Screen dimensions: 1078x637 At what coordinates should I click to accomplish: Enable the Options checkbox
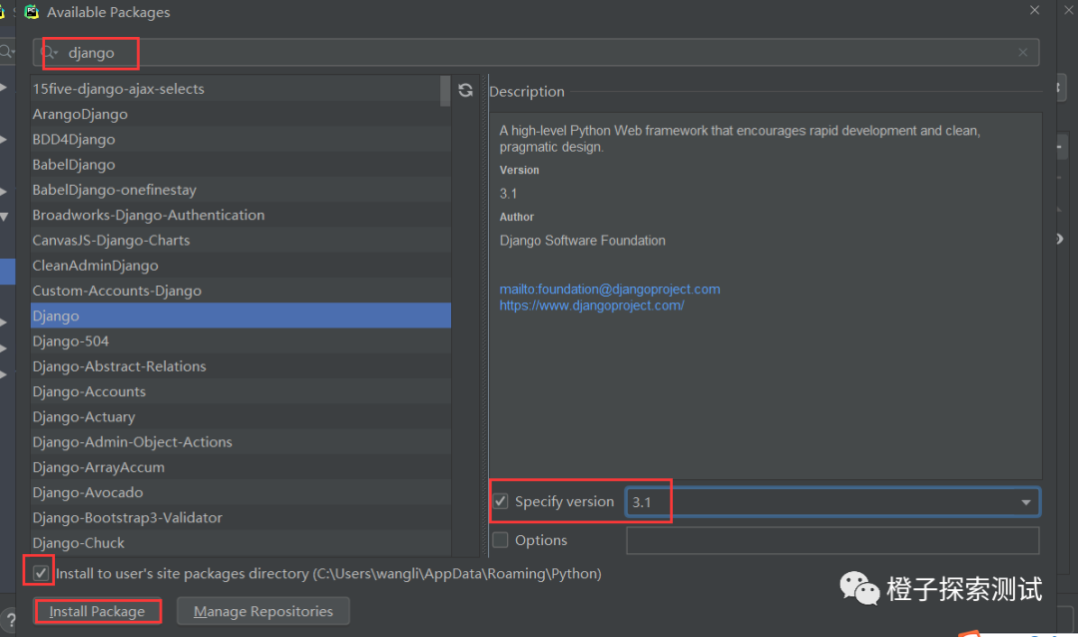pos(500,540)
